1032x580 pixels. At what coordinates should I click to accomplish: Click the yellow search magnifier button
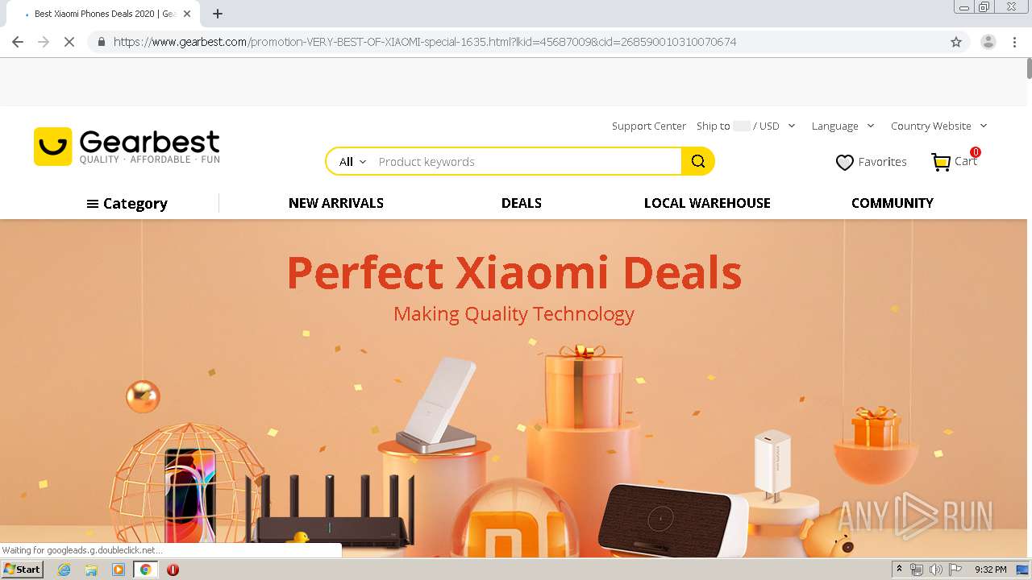[697, 161]
